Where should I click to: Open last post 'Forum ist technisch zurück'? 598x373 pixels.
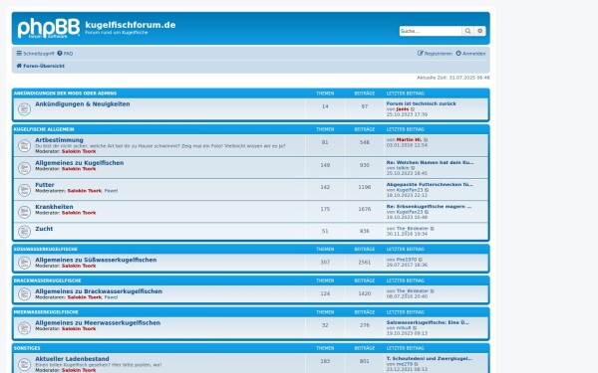tap(421, 103)
